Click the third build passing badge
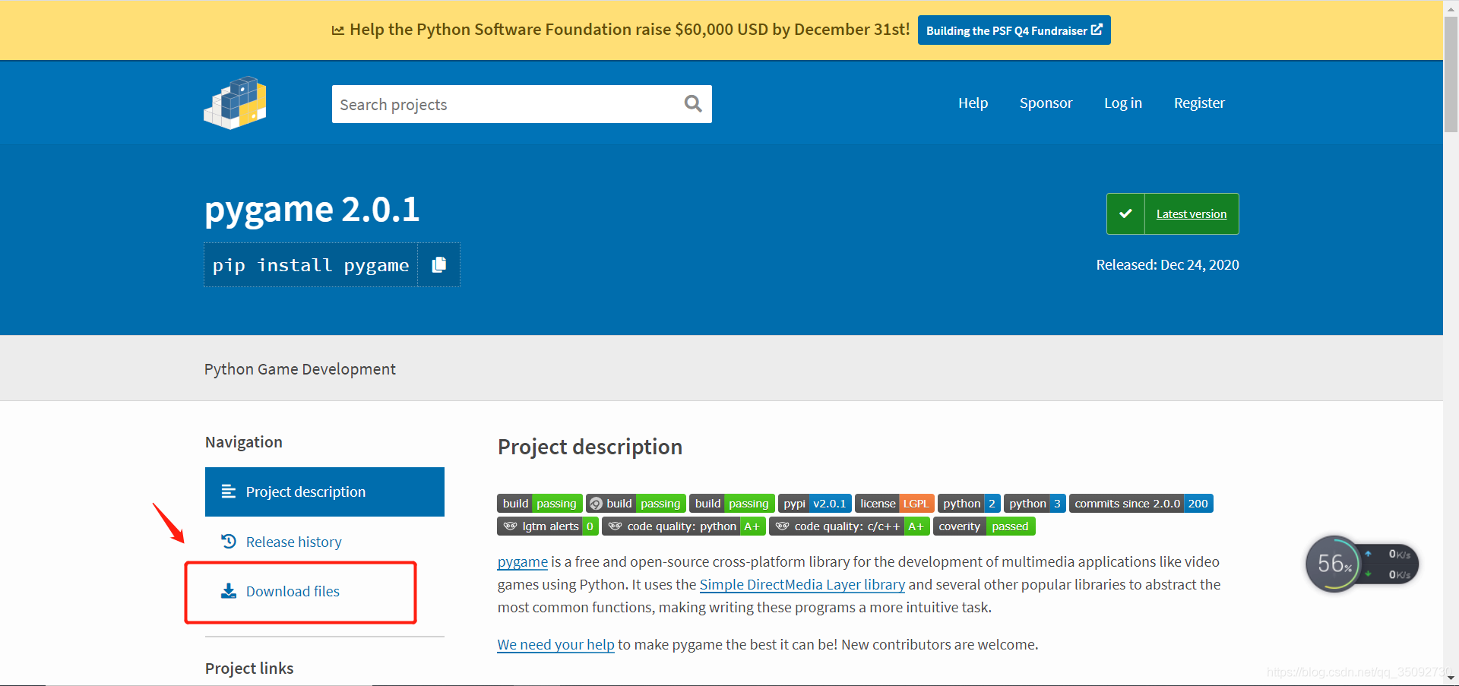Viewport: 1459px width, 686px height. [732, 504]
